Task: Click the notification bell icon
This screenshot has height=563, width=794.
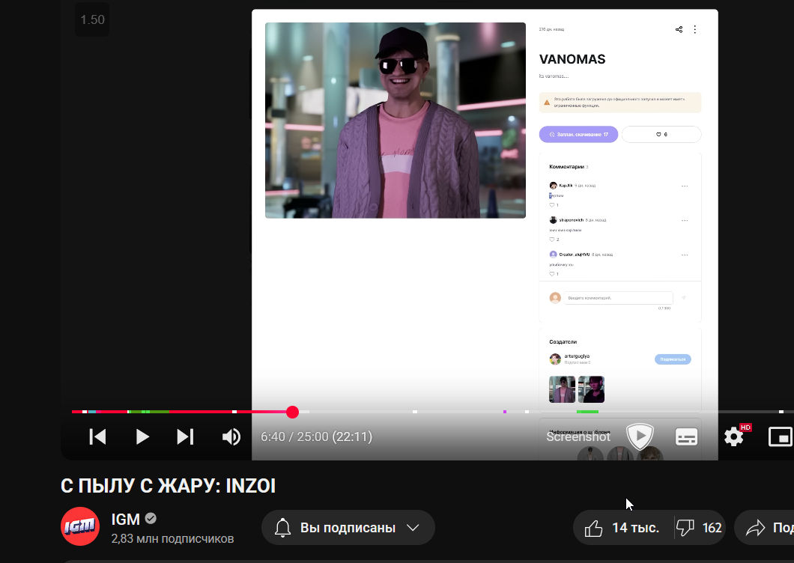Action: [282, 528]
